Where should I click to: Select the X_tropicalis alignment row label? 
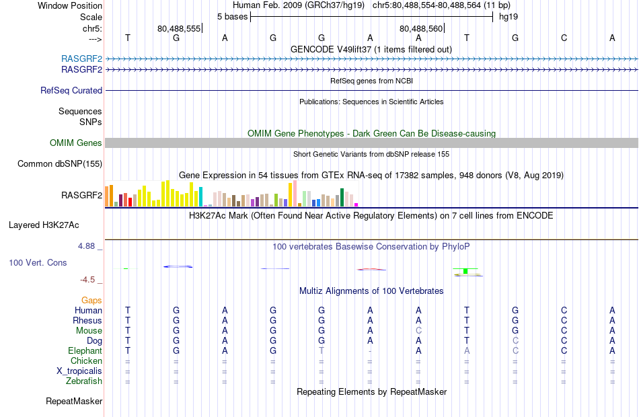point(79,371)
